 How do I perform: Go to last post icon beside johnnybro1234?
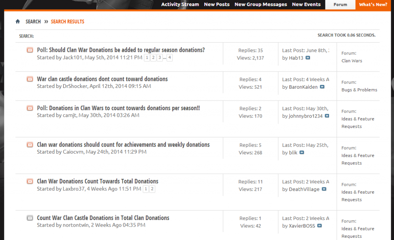tap(327, 116)
